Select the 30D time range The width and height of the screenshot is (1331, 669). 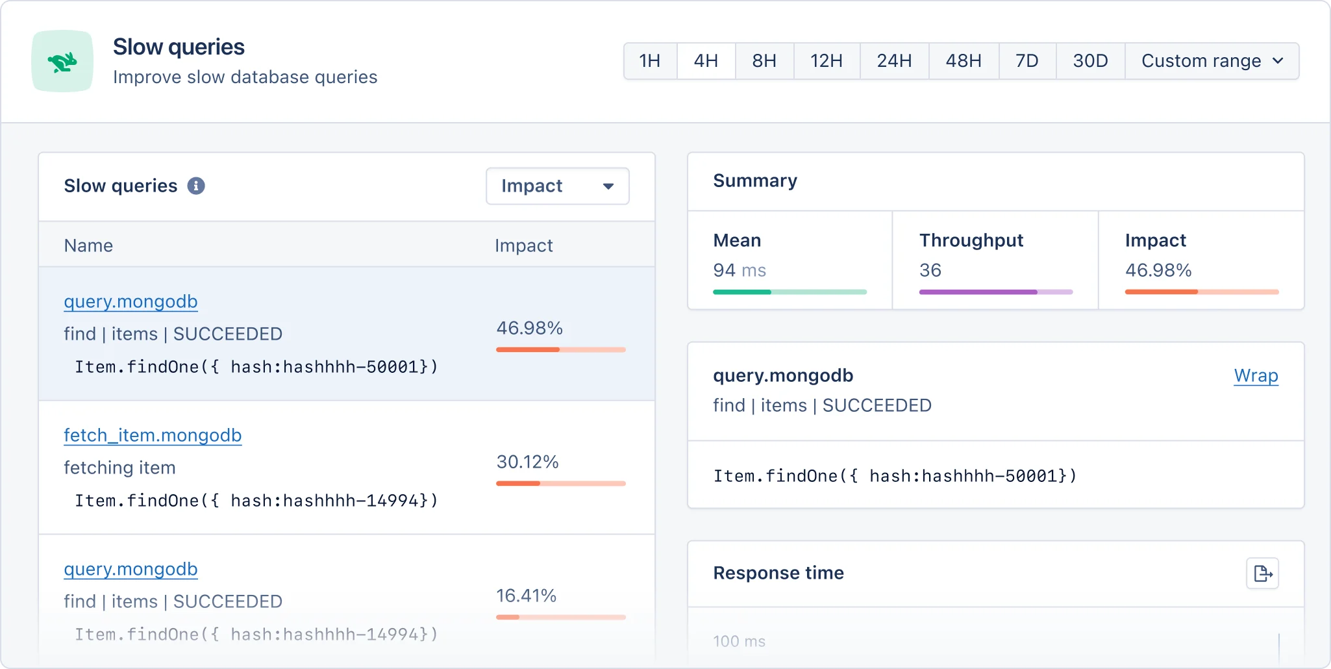point(1090,61)
